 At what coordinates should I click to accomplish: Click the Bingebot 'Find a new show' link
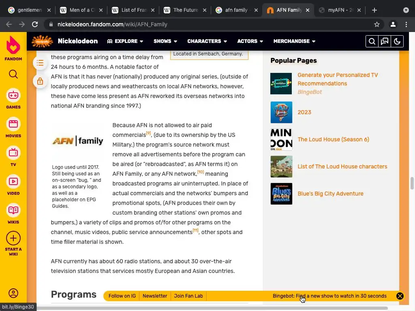tap(329, 296)
